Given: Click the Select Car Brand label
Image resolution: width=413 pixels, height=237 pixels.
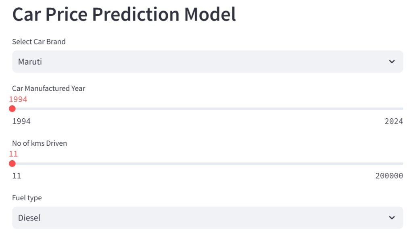Looking at the screenshot, I should tap(39, 42).
